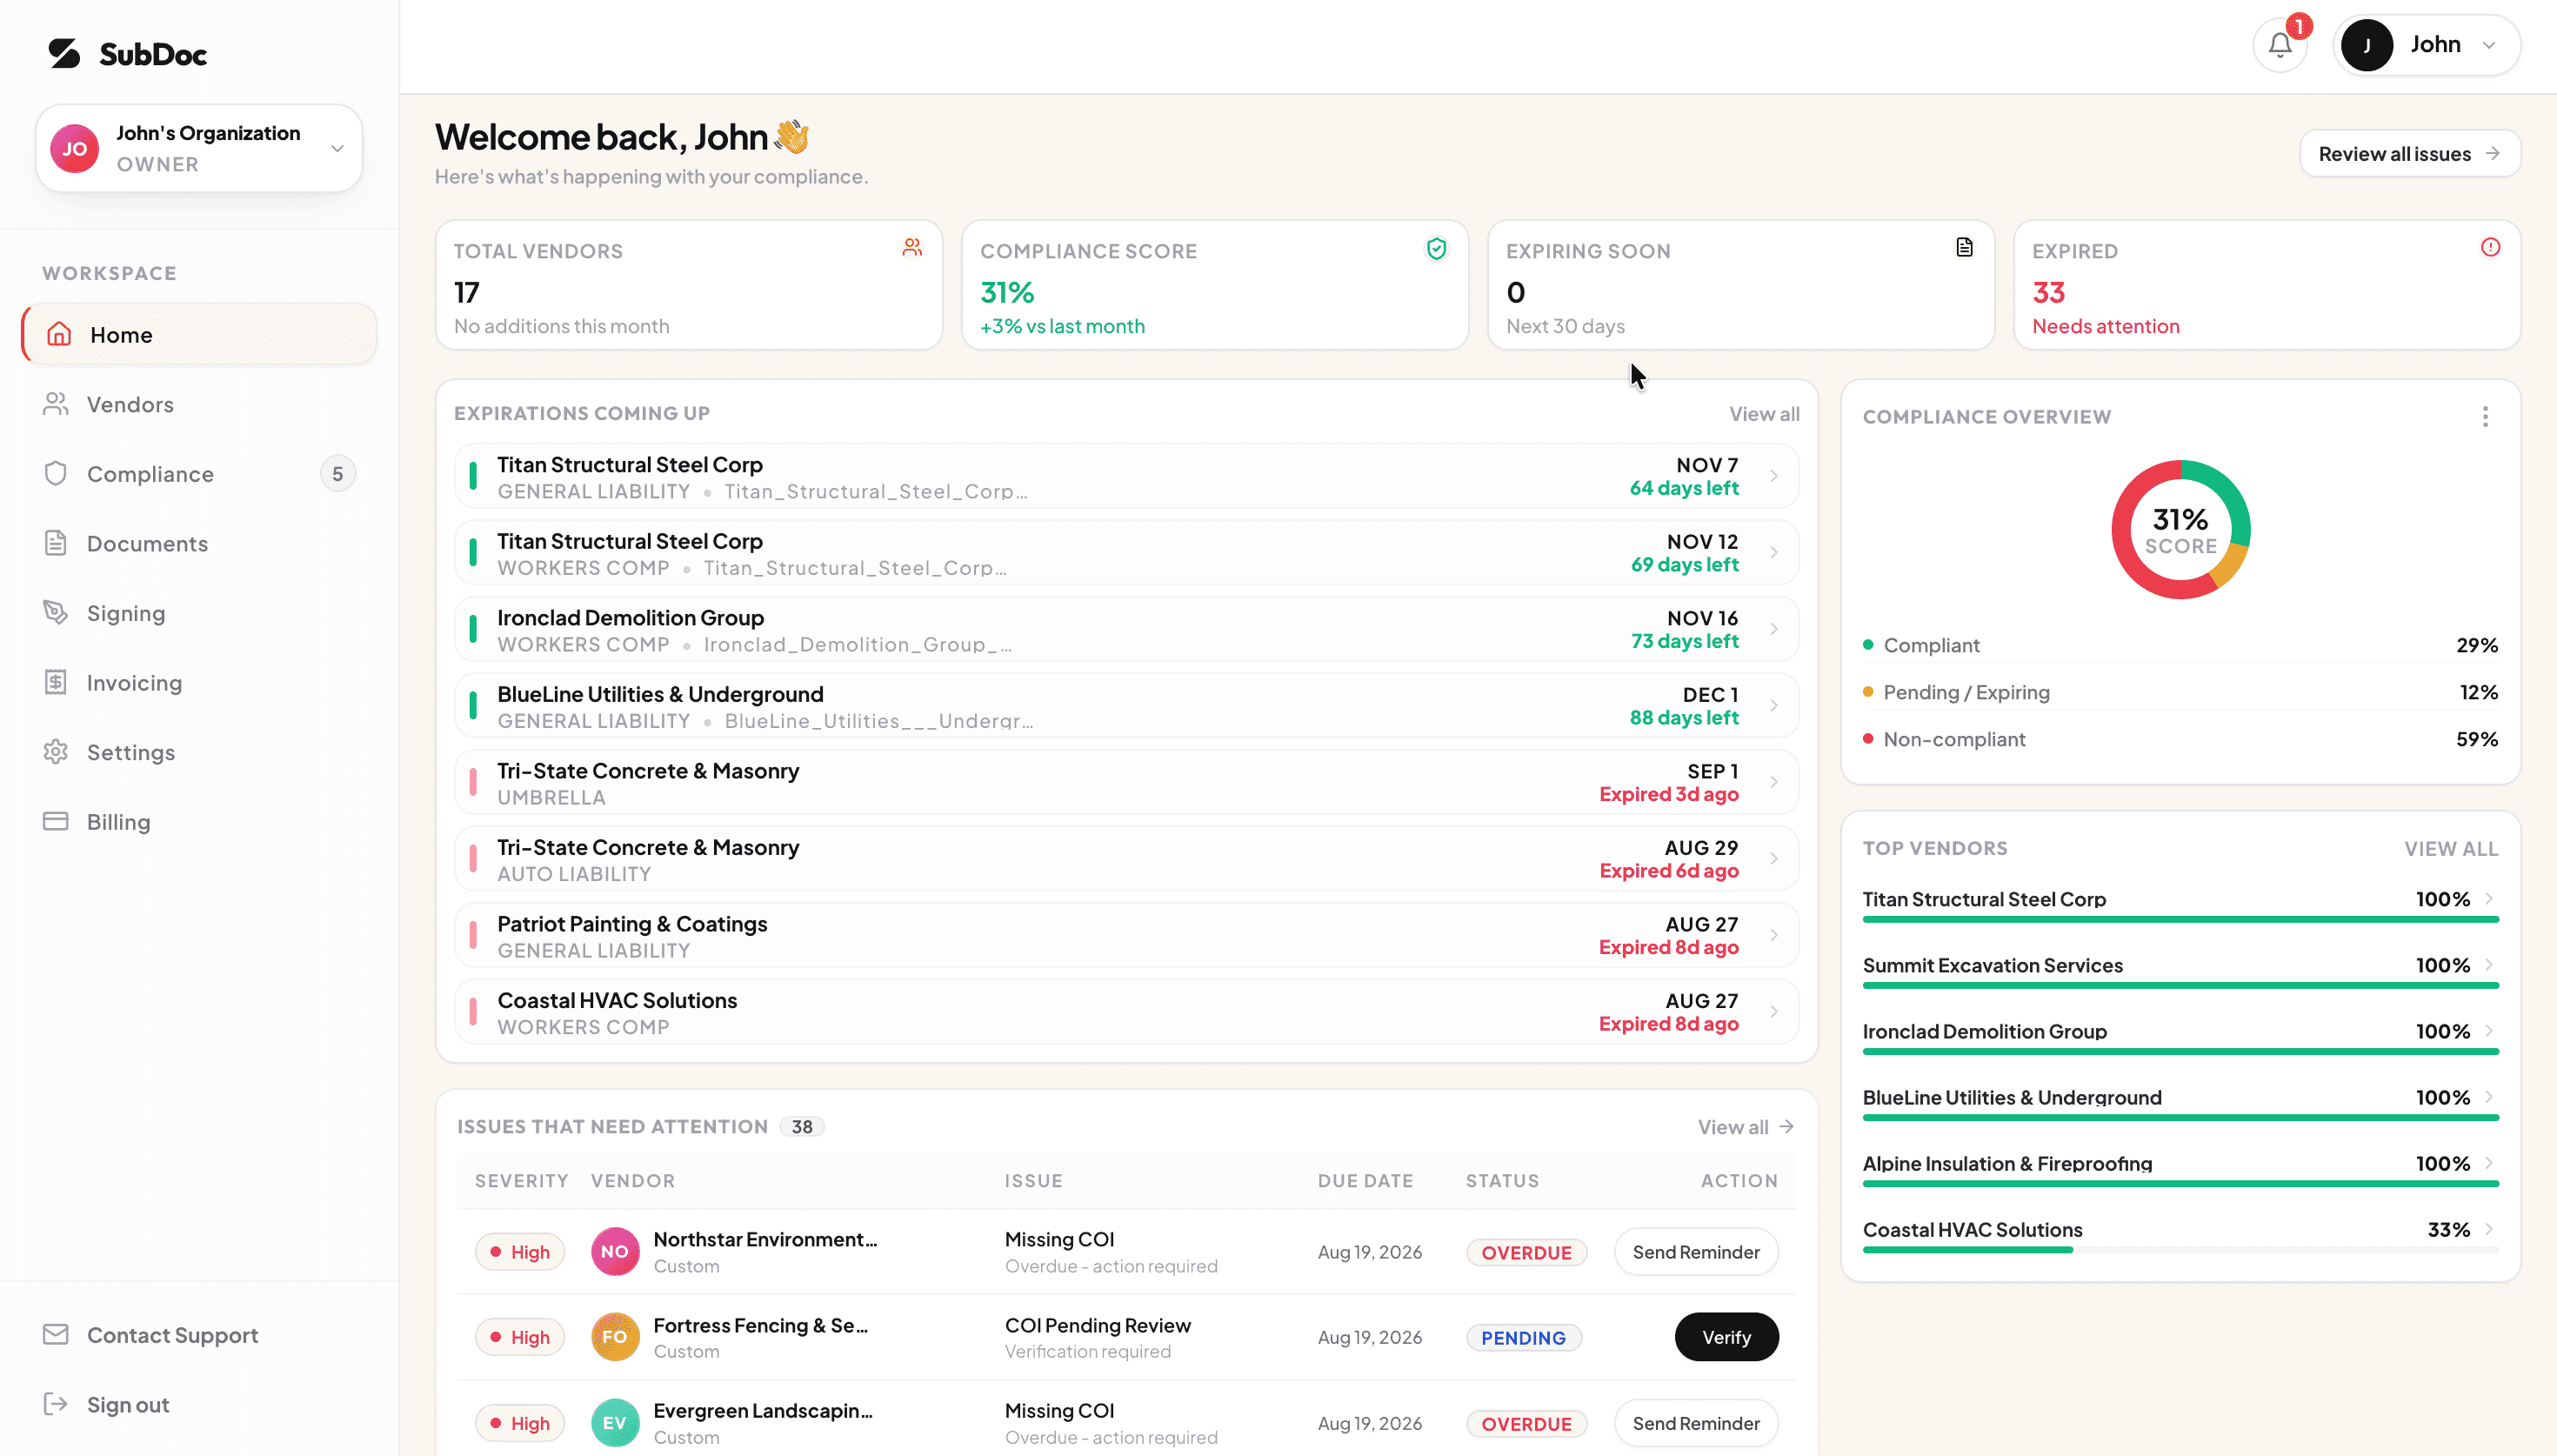The image size is (2557, 1456).
Task: Click the EV Evergreen Landscaping avatar
Action: [x=615, y=1423]
